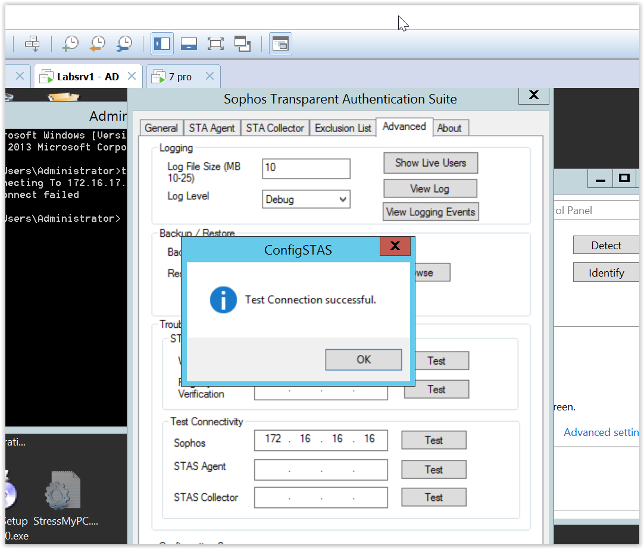The height and width of the screenshot is (549, 644).
Task: Select the Advanced tab
Action: pyautogui.click(x=404, y=127)
